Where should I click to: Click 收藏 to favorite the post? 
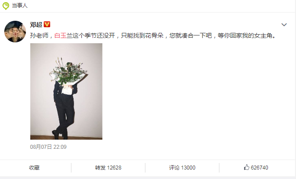point(34,167)
